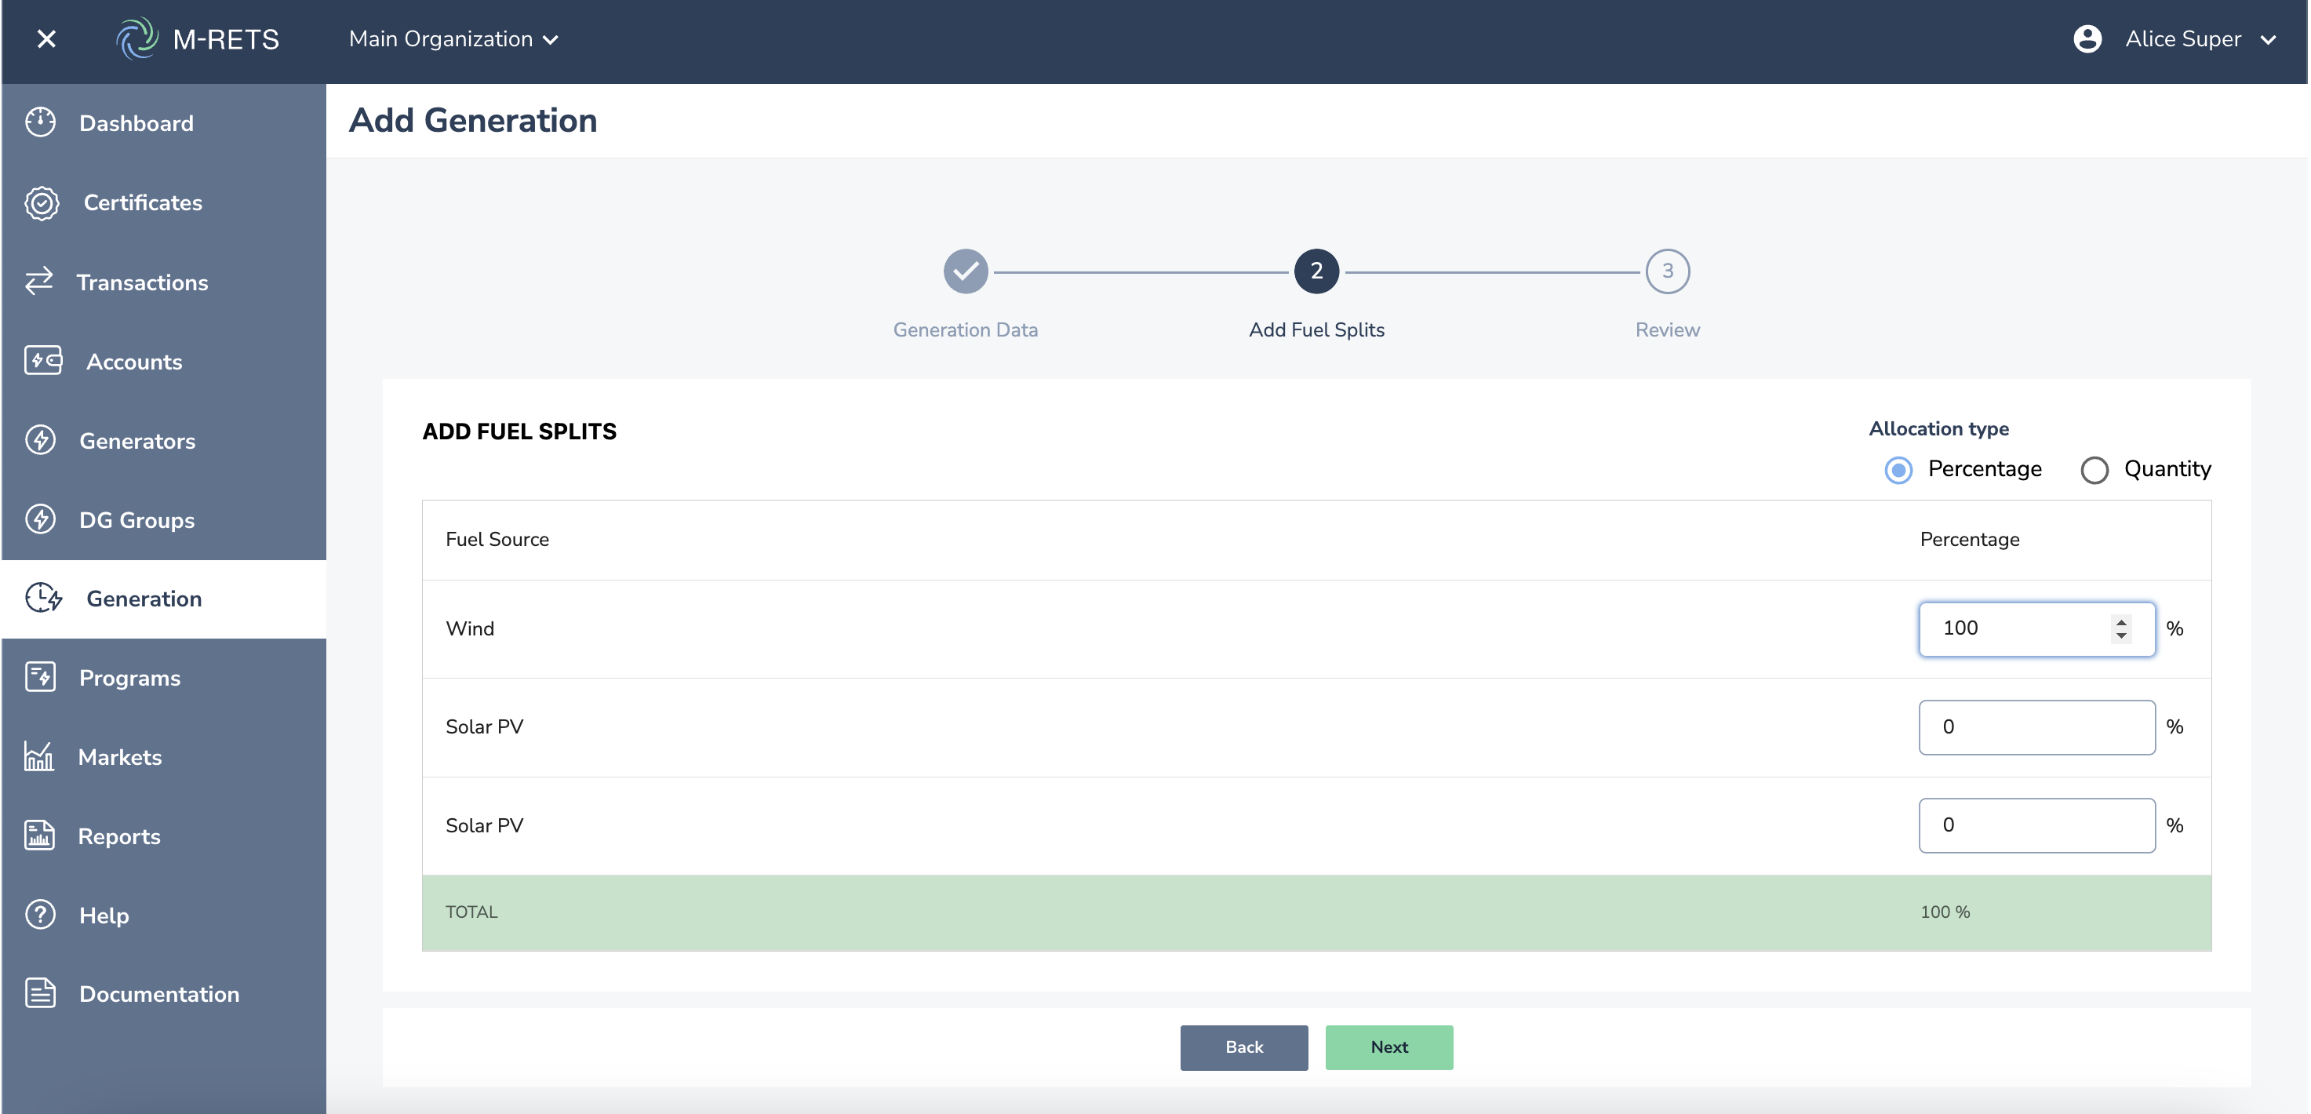Screen dimensions: 2311x1114
Task: Select the Percentage allocation radio button
Action: coord(1898,470)
